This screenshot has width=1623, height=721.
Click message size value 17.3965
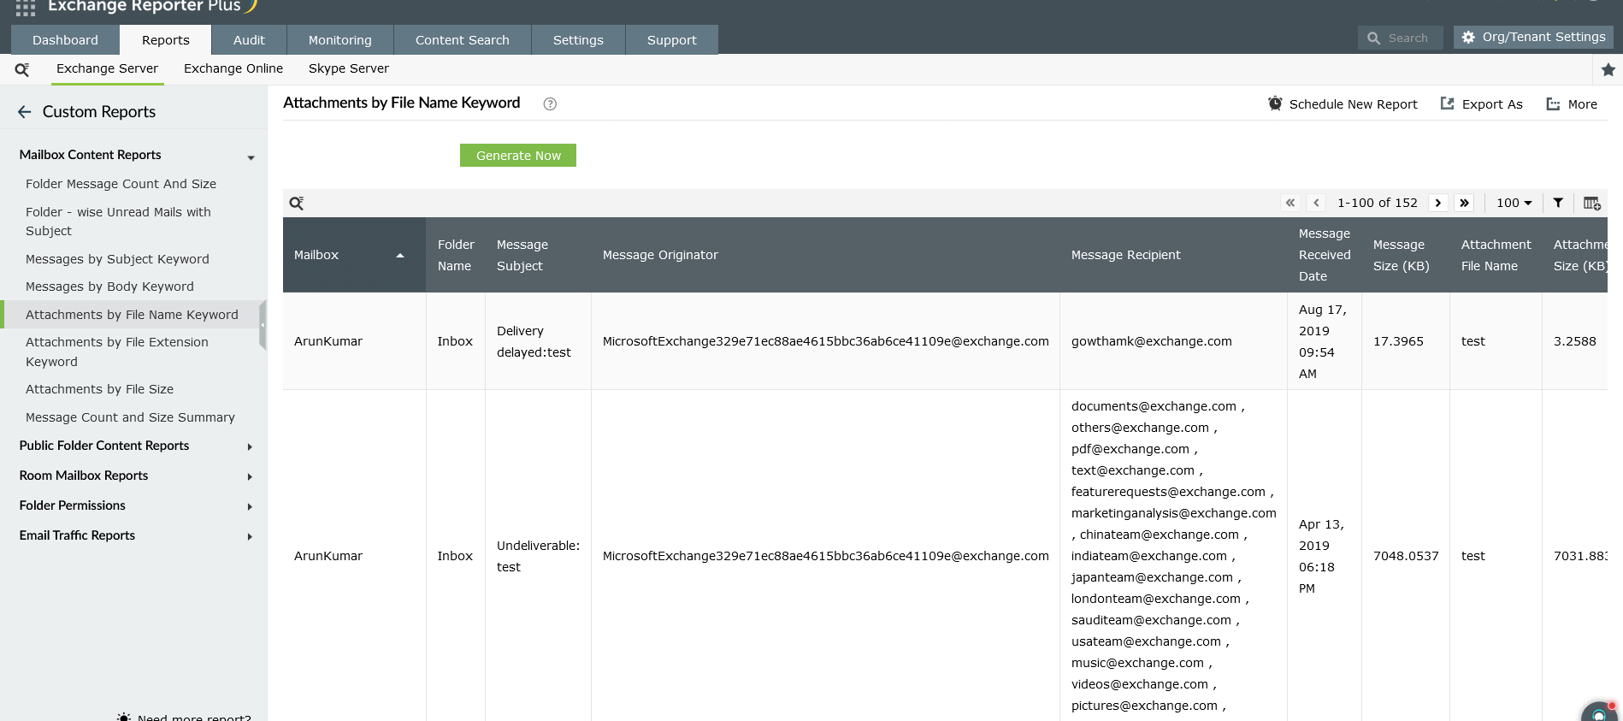[1398, 341]
